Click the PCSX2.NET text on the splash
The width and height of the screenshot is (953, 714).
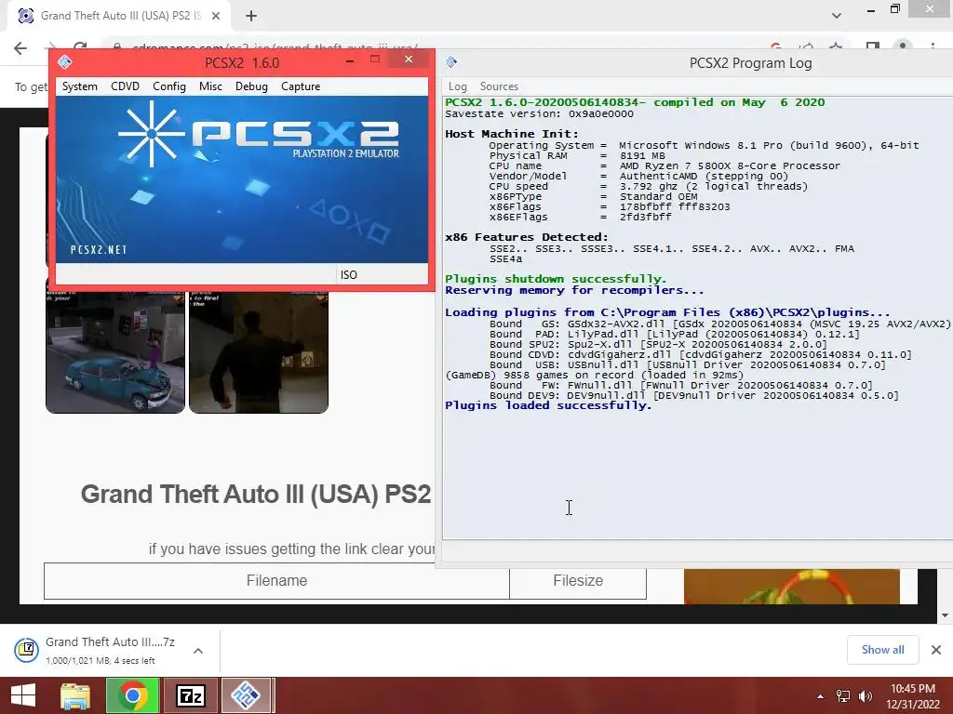pos(99,249)
